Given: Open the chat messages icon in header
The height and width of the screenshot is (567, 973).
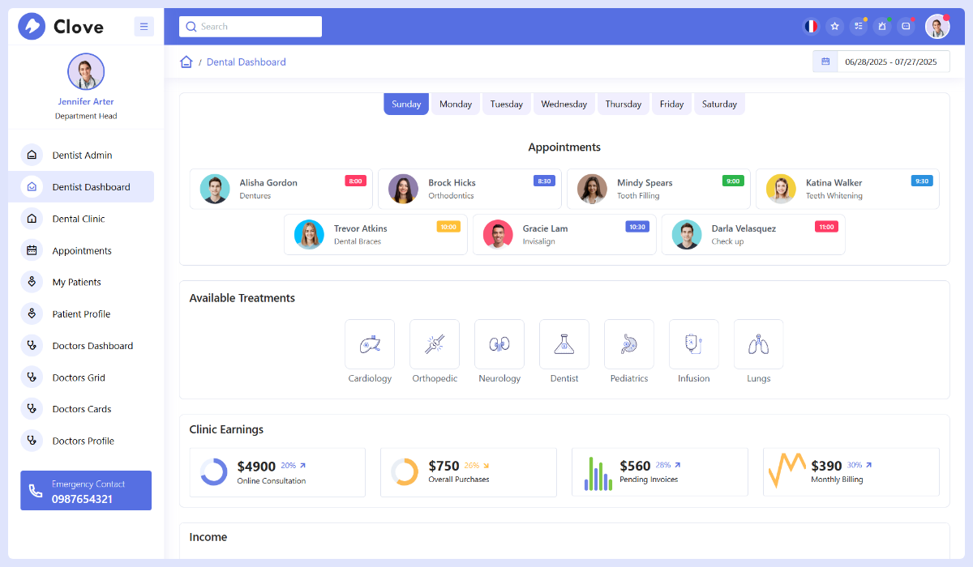Looking at the screenshot, I should click(906, 26).
